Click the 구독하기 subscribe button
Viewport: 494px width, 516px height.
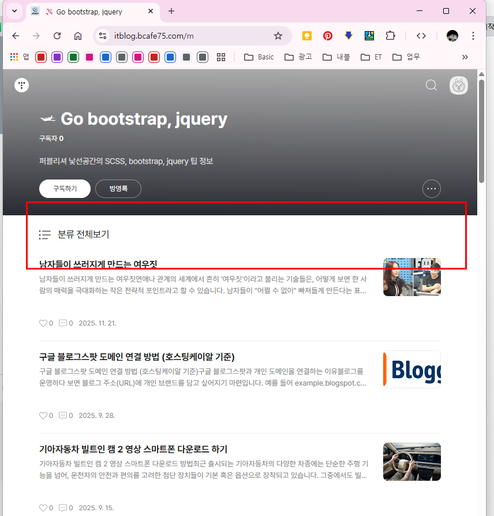[x=65, y=189]
